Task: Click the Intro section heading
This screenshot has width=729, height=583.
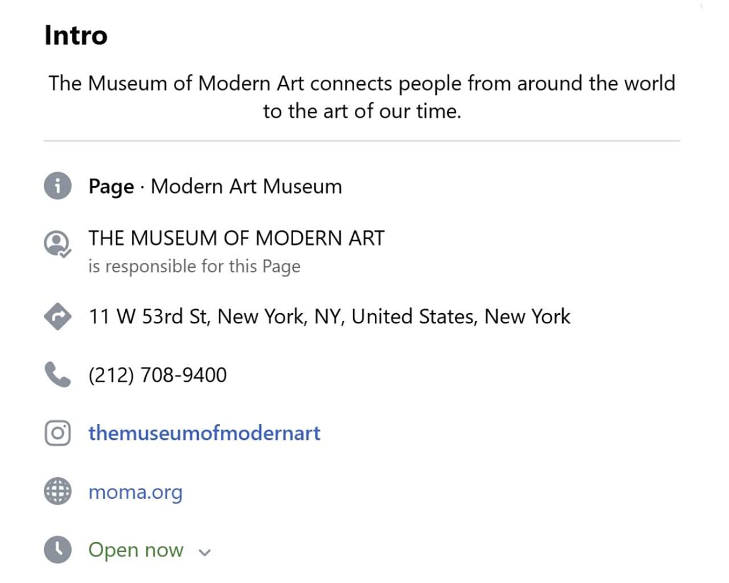Action: click(x=76, y=35)
